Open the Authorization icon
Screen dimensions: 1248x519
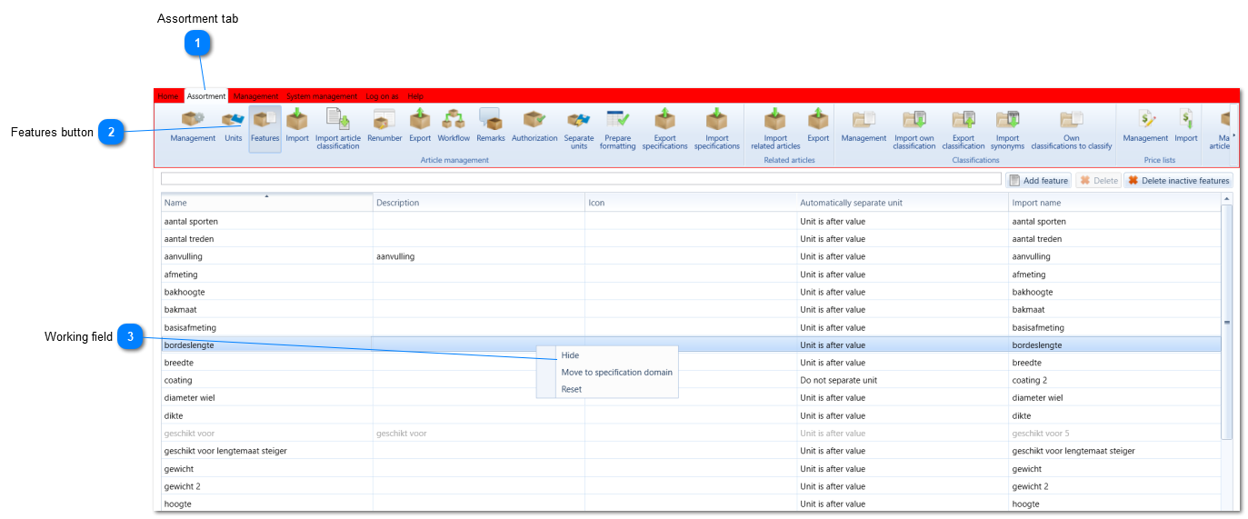click(x=534, y=126)
